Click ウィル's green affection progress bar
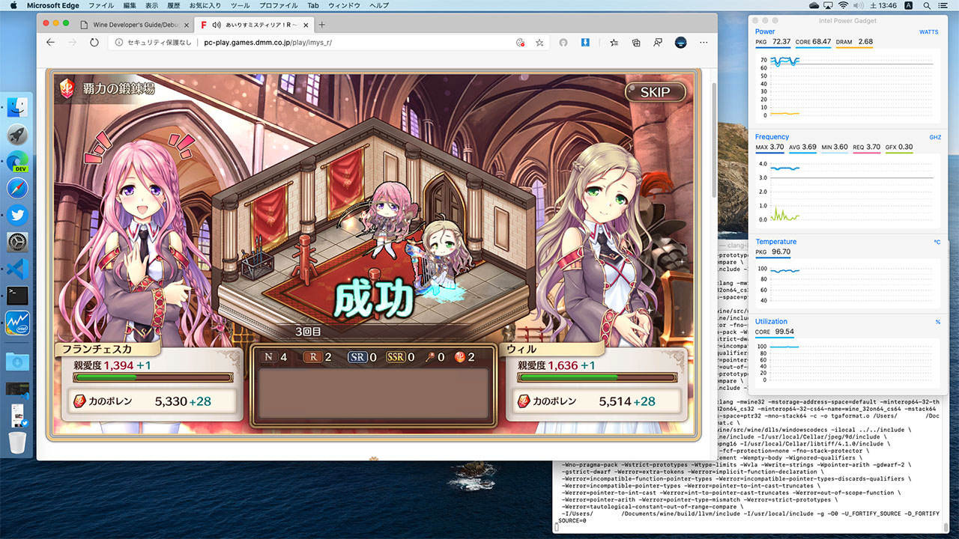Image resolution: width=959 pixels, height=539 pixels. pyautogui.click(x=598, y=377)
